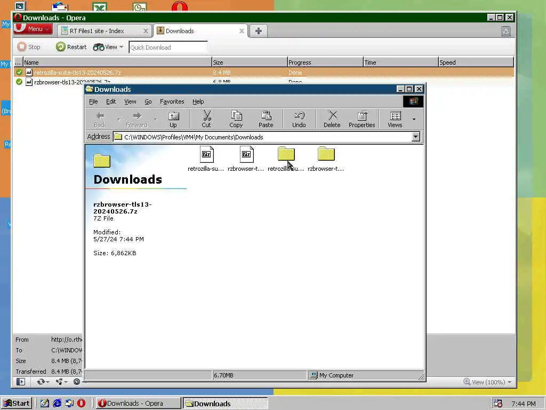Open Properties from Explorer toolbar
This screenshot has height=410, width=546.
[x=362, y=119]
